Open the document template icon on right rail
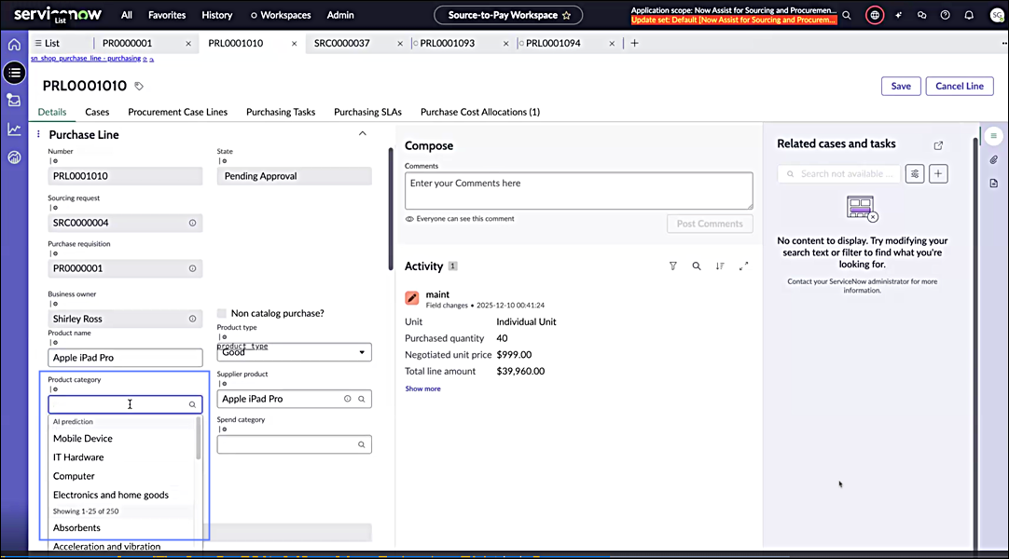 coord(994,184)
